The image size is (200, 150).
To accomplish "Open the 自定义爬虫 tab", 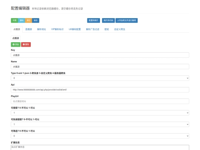I will [120, 29].
